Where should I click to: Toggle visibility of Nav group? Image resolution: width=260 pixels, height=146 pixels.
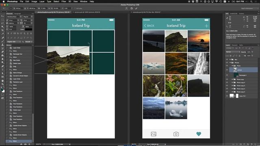[227, 60]
